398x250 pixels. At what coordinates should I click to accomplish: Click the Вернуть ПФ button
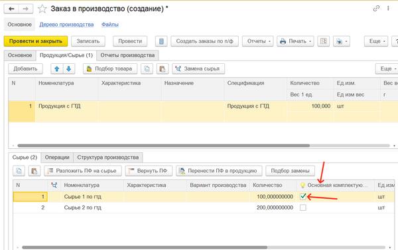(x=149, y=171)
